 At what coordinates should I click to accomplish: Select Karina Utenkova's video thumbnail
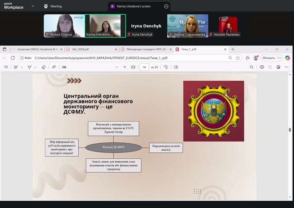(105, 26)
